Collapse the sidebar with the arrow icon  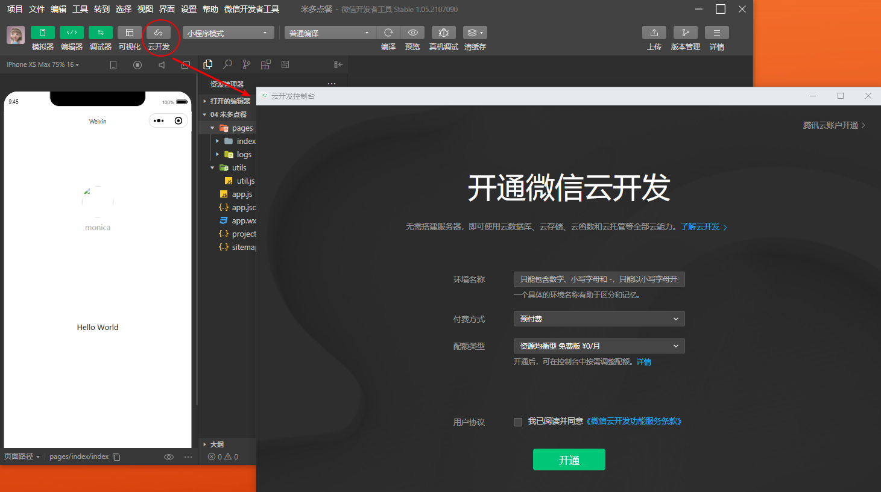[x=338, y=64]
